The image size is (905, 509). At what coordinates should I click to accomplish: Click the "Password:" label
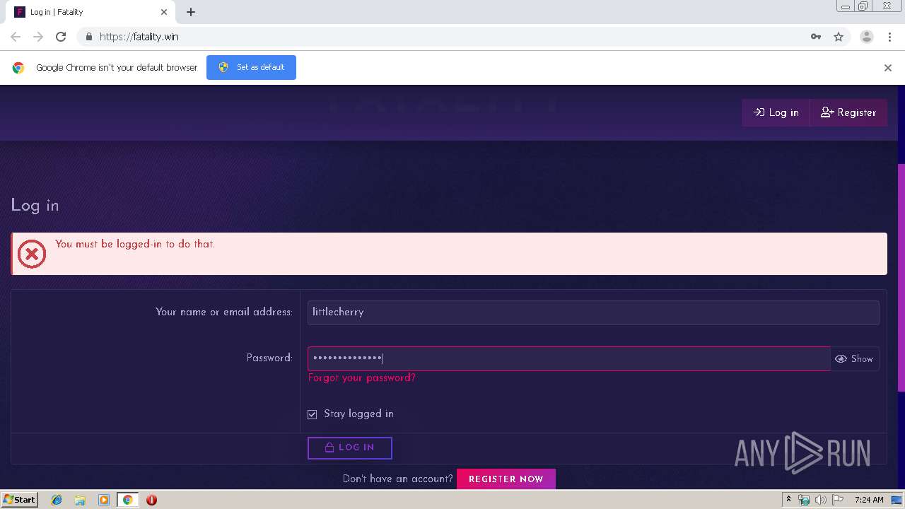(269, 358)
